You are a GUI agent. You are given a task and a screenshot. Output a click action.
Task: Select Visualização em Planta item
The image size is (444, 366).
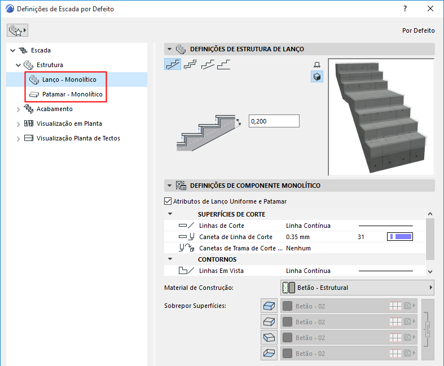tap(69, 124)
